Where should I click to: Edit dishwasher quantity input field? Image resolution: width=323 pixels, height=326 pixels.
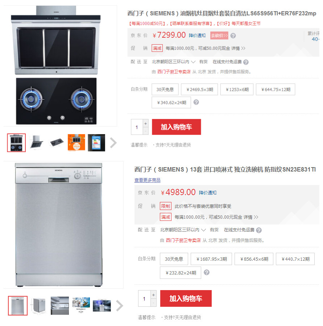coord(144,299)
